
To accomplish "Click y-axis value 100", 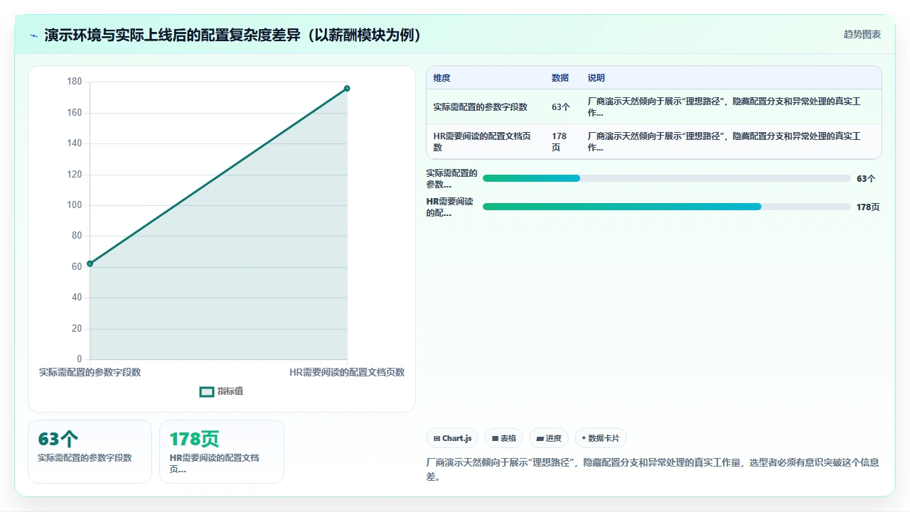I will pos(75,205).
